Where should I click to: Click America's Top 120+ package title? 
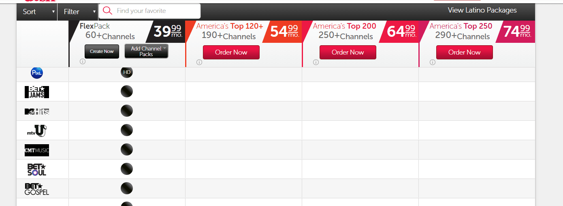click(x=230, y=26)
